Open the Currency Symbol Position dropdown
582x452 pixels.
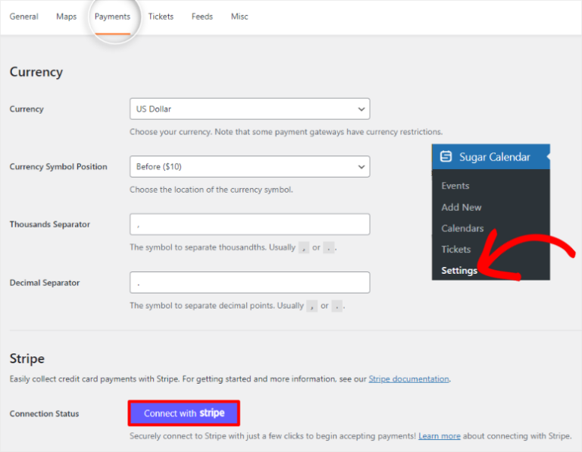[x=249, y=167]
